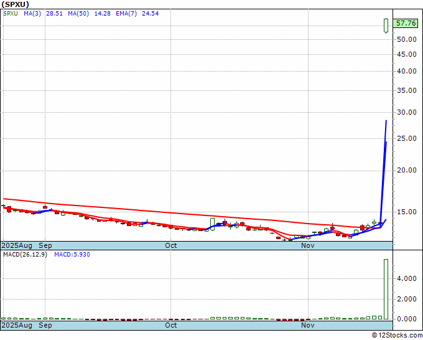Click Sep on the MACD panel axis
This screenshot has width=423, height=340.
pos(45,325)
